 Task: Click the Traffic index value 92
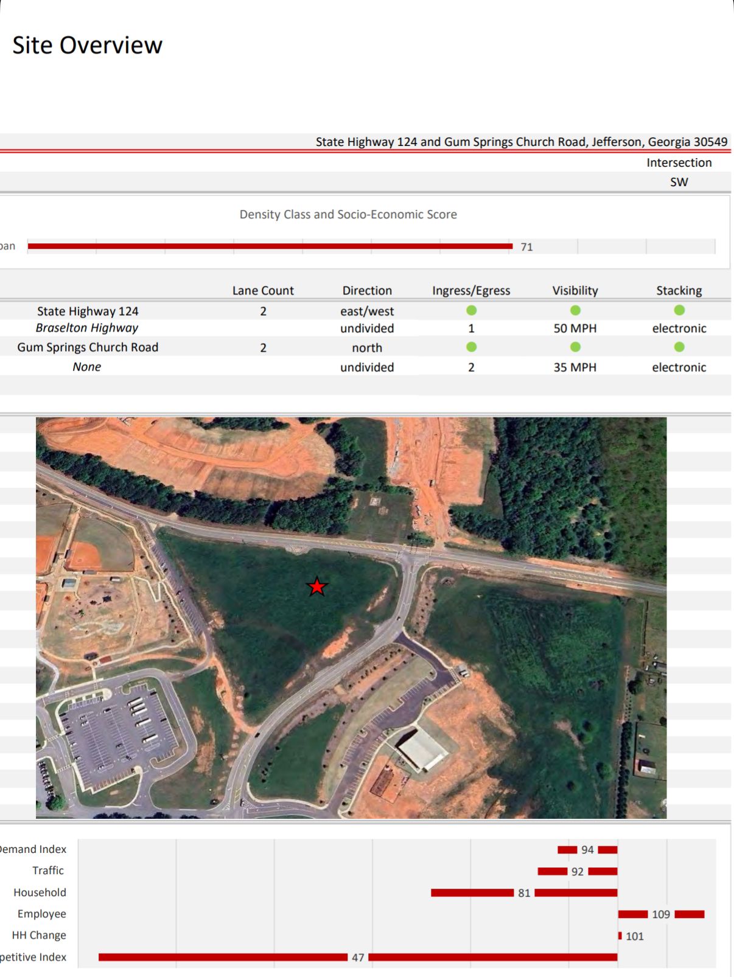point(577,872)
